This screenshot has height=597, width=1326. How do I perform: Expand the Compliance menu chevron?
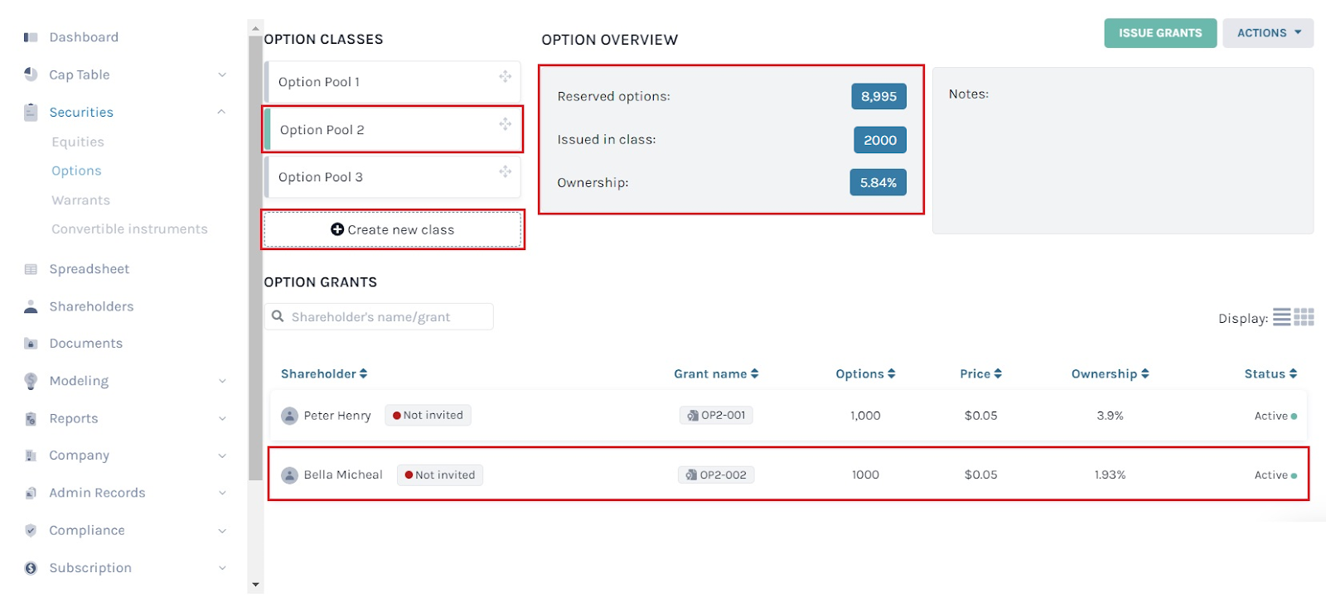222,530
